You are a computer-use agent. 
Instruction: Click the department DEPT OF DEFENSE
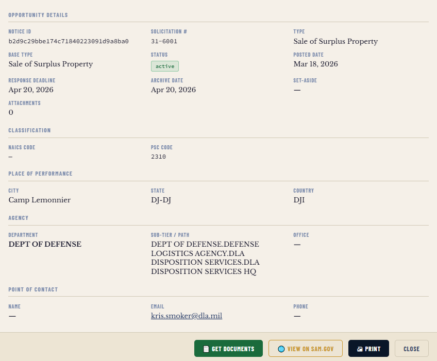click(45, 244)
